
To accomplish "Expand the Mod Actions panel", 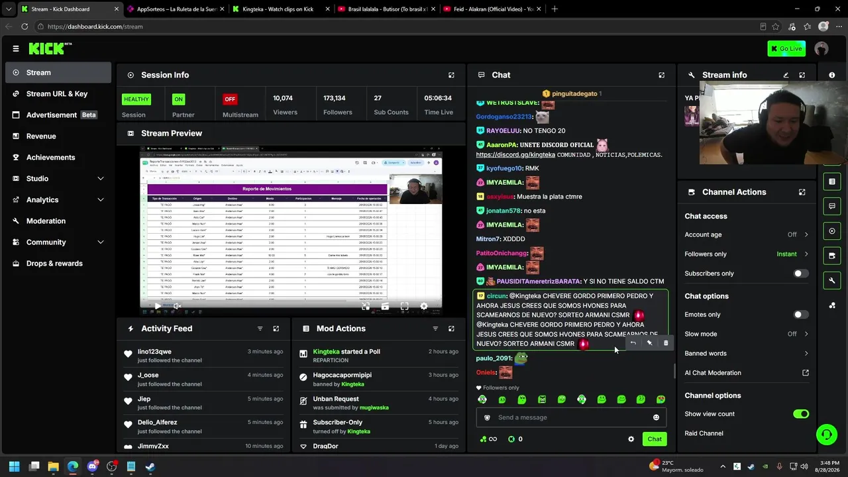I will [x=451, y=329].
